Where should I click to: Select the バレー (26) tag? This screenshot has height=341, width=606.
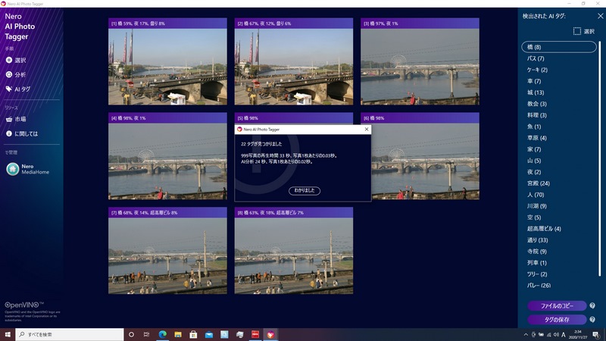point(539,286)
